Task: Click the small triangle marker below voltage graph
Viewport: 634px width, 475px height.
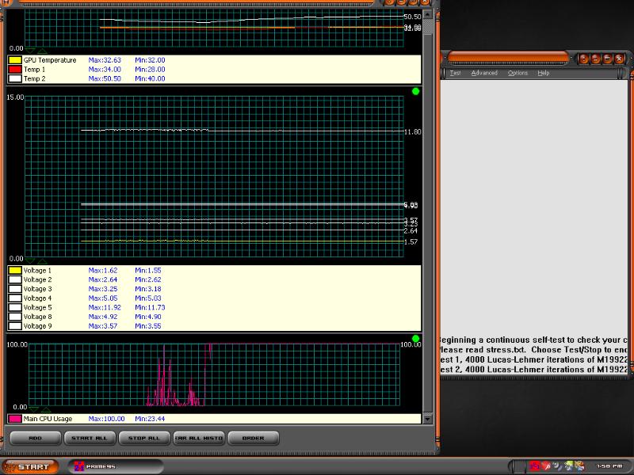Action: tap(30, 260)
